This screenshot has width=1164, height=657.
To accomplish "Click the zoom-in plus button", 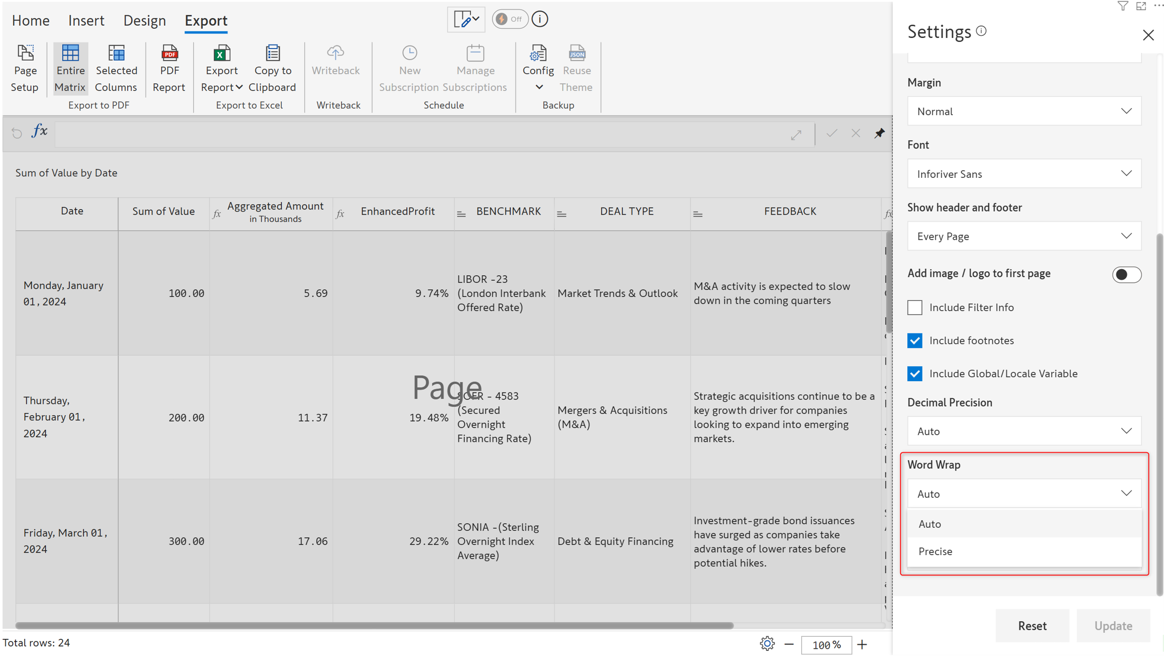I will [x=862, y=644].
